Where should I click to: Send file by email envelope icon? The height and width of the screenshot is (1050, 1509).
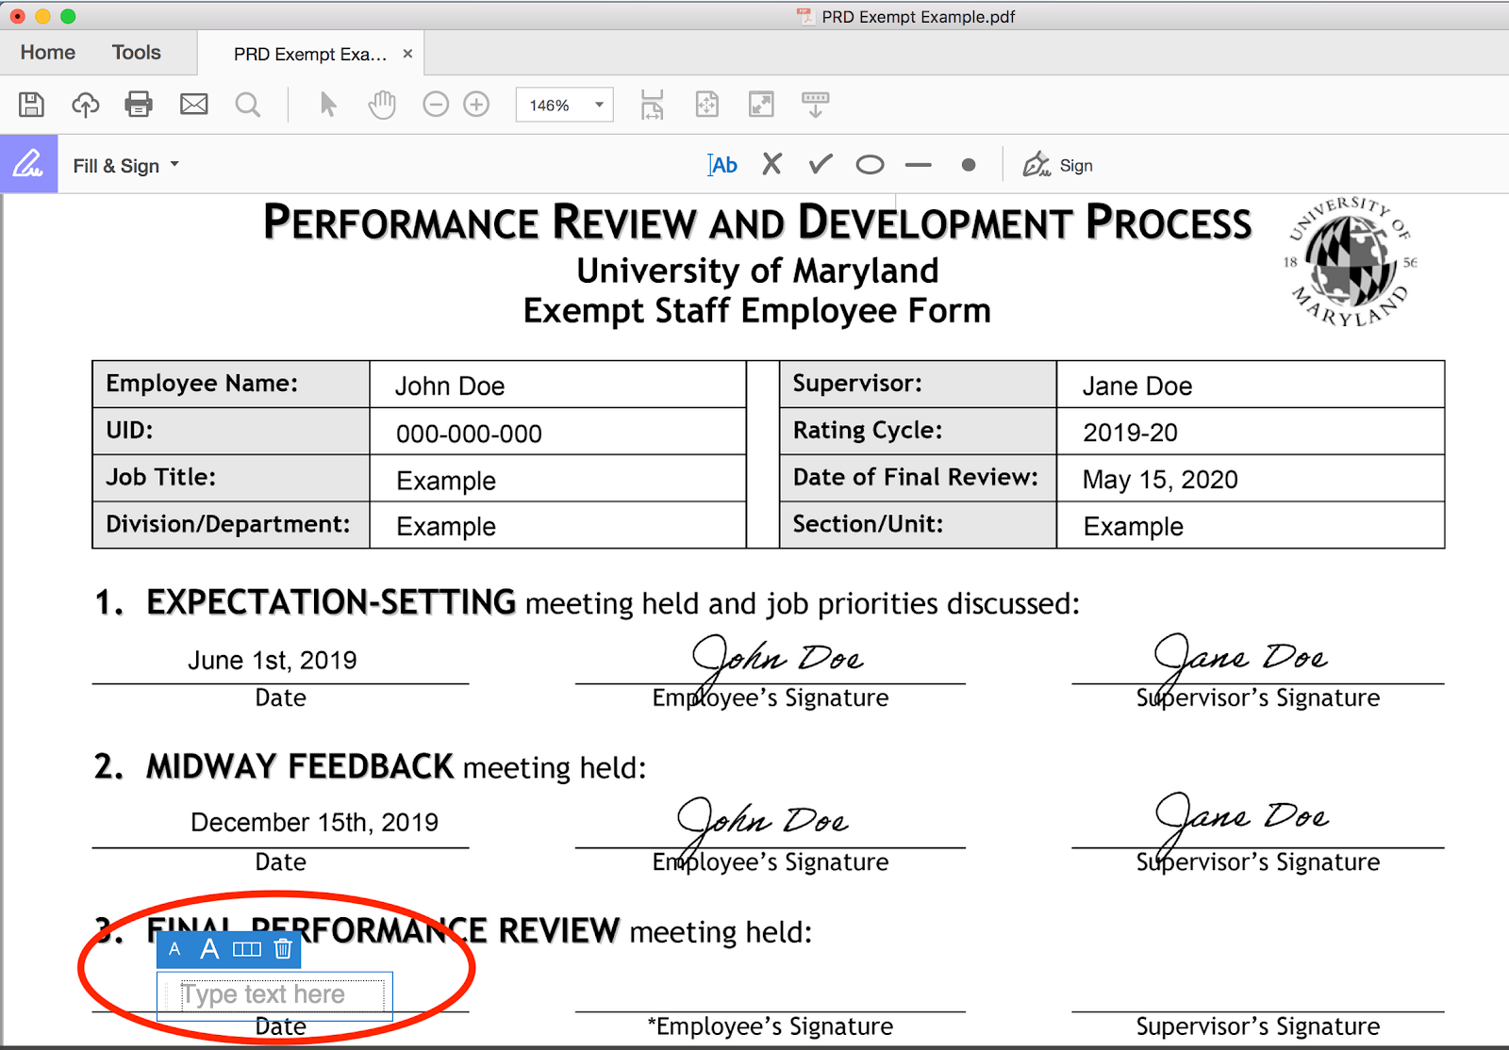point(194,105)
